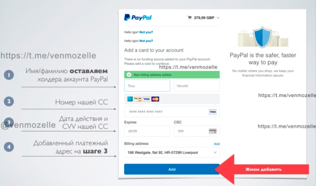This screenshot has width=316, height=186.
Task: Click the chevron in billing address selector
Action: 215,152
